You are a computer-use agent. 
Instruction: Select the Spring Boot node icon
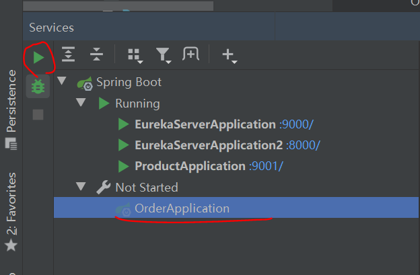click(85, 83)
